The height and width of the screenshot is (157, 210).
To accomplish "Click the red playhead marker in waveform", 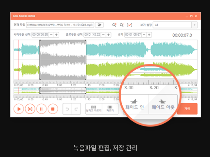I will pos(19,59).
